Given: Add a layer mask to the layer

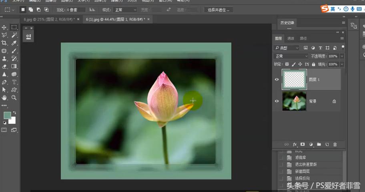Looking at the screenshot, I should point(303,144).
